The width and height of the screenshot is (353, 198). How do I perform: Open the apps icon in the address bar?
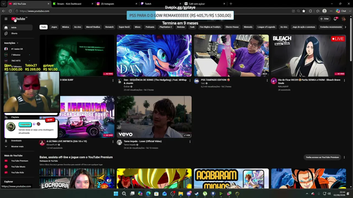(x=293, y=11)
